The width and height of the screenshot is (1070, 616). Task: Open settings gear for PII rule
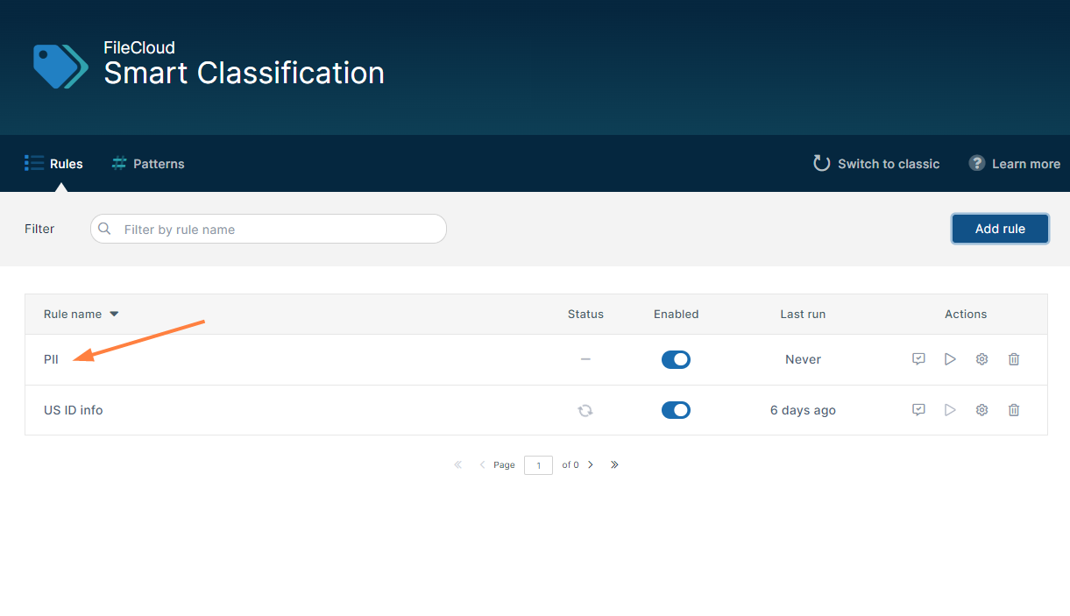pyautogui.click(x=981, y=359)
